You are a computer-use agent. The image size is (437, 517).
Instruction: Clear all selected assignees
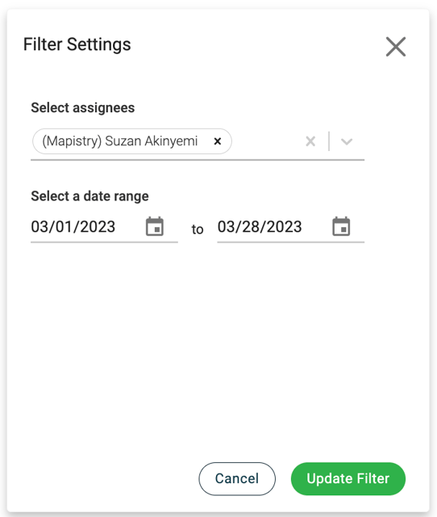(x=310, y=141)
